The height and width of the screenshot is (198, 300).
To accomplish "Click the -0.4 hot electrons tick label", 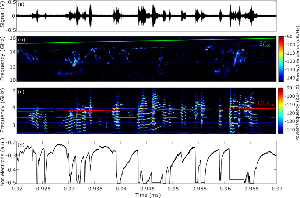I will pyautogui.click(x=11, y=170).
